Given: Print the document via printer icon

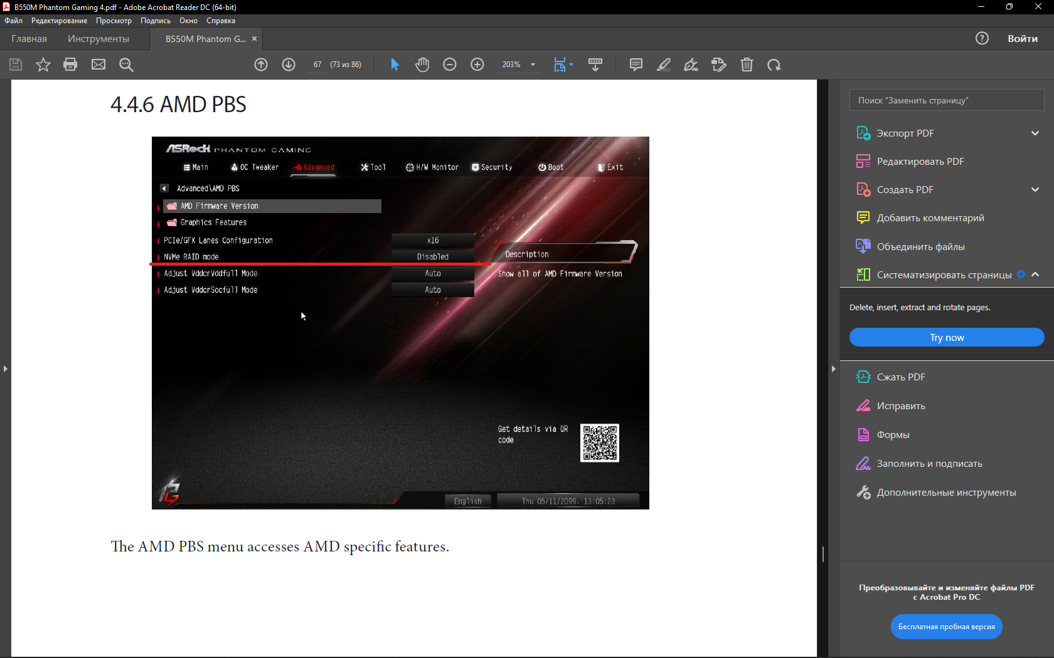Looking at the screenshot, I should point(70,65).
